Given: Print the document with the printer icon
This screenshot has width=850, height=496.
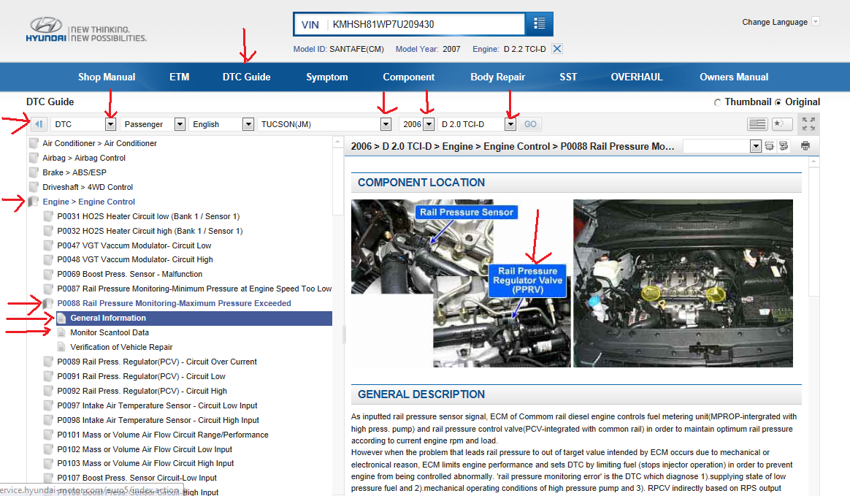Looking at the screenshot, I should point(805,146).
